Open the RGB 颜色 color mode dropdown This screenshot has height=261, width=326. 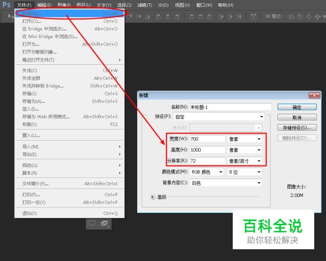pos(207,172)
